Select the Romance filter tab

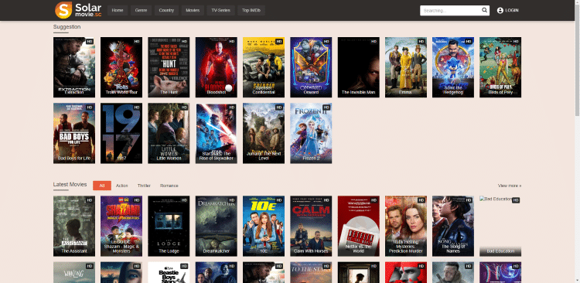pos(169,186)
